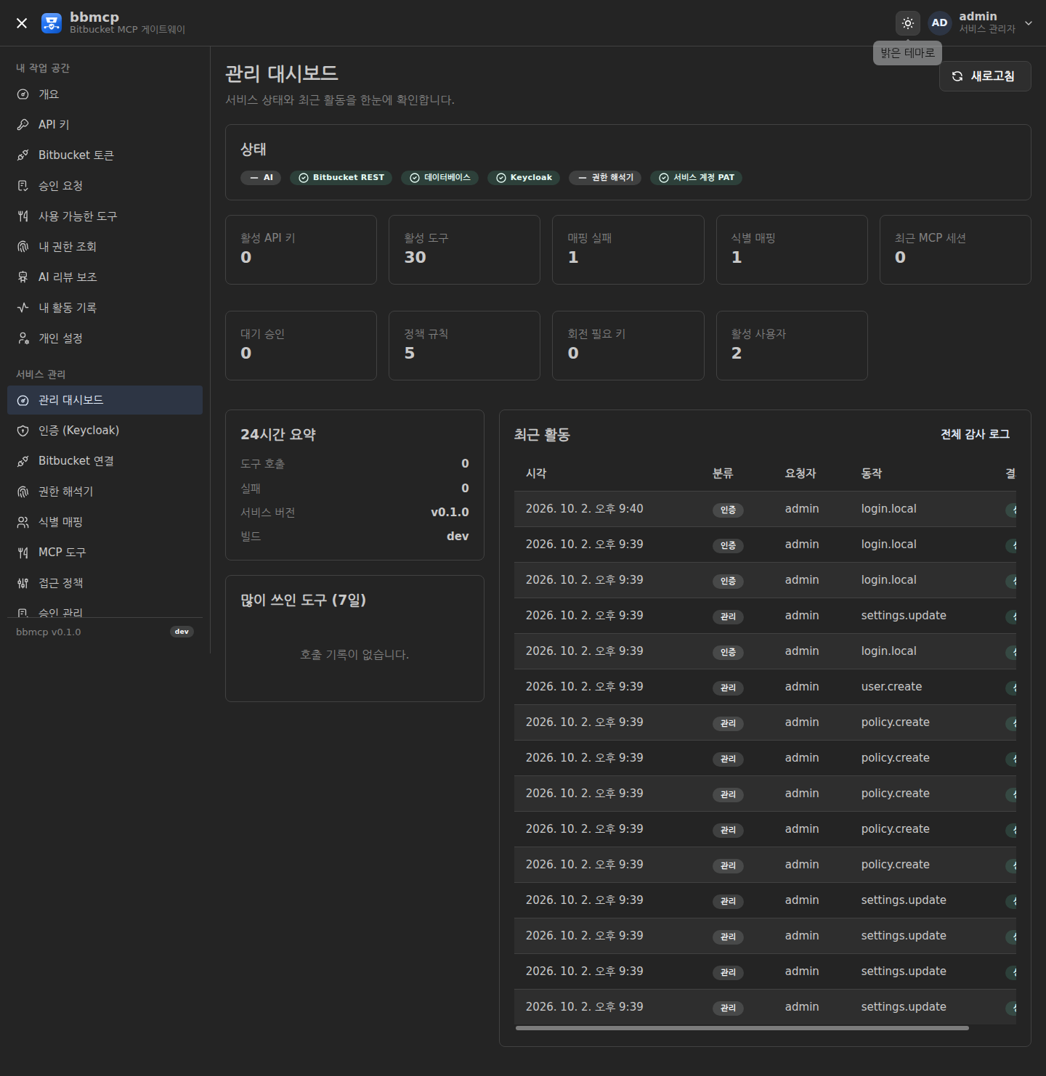Click the 최근 MCP 세션 stat card
This screenshot has width=1046, height=1076.
(x=955, y=250)
